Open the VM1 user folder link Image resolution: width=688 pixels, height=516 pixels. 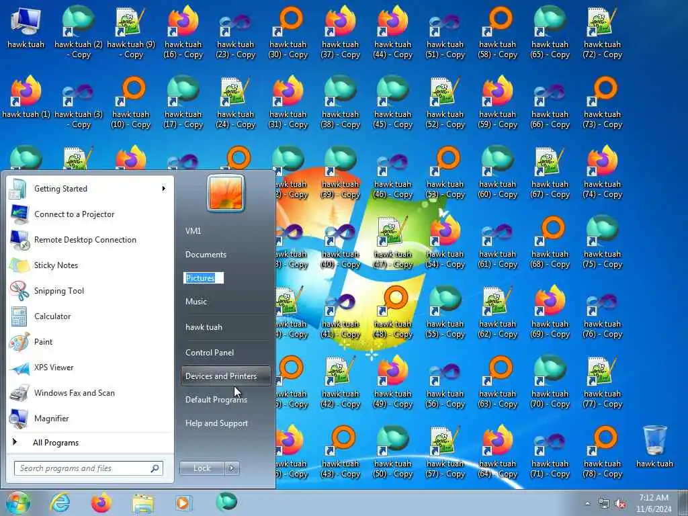(x=193, y=231)
